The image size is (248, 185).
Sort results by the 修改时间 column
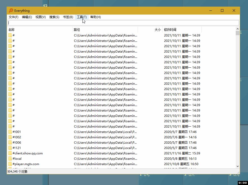(x=170, y=29)
